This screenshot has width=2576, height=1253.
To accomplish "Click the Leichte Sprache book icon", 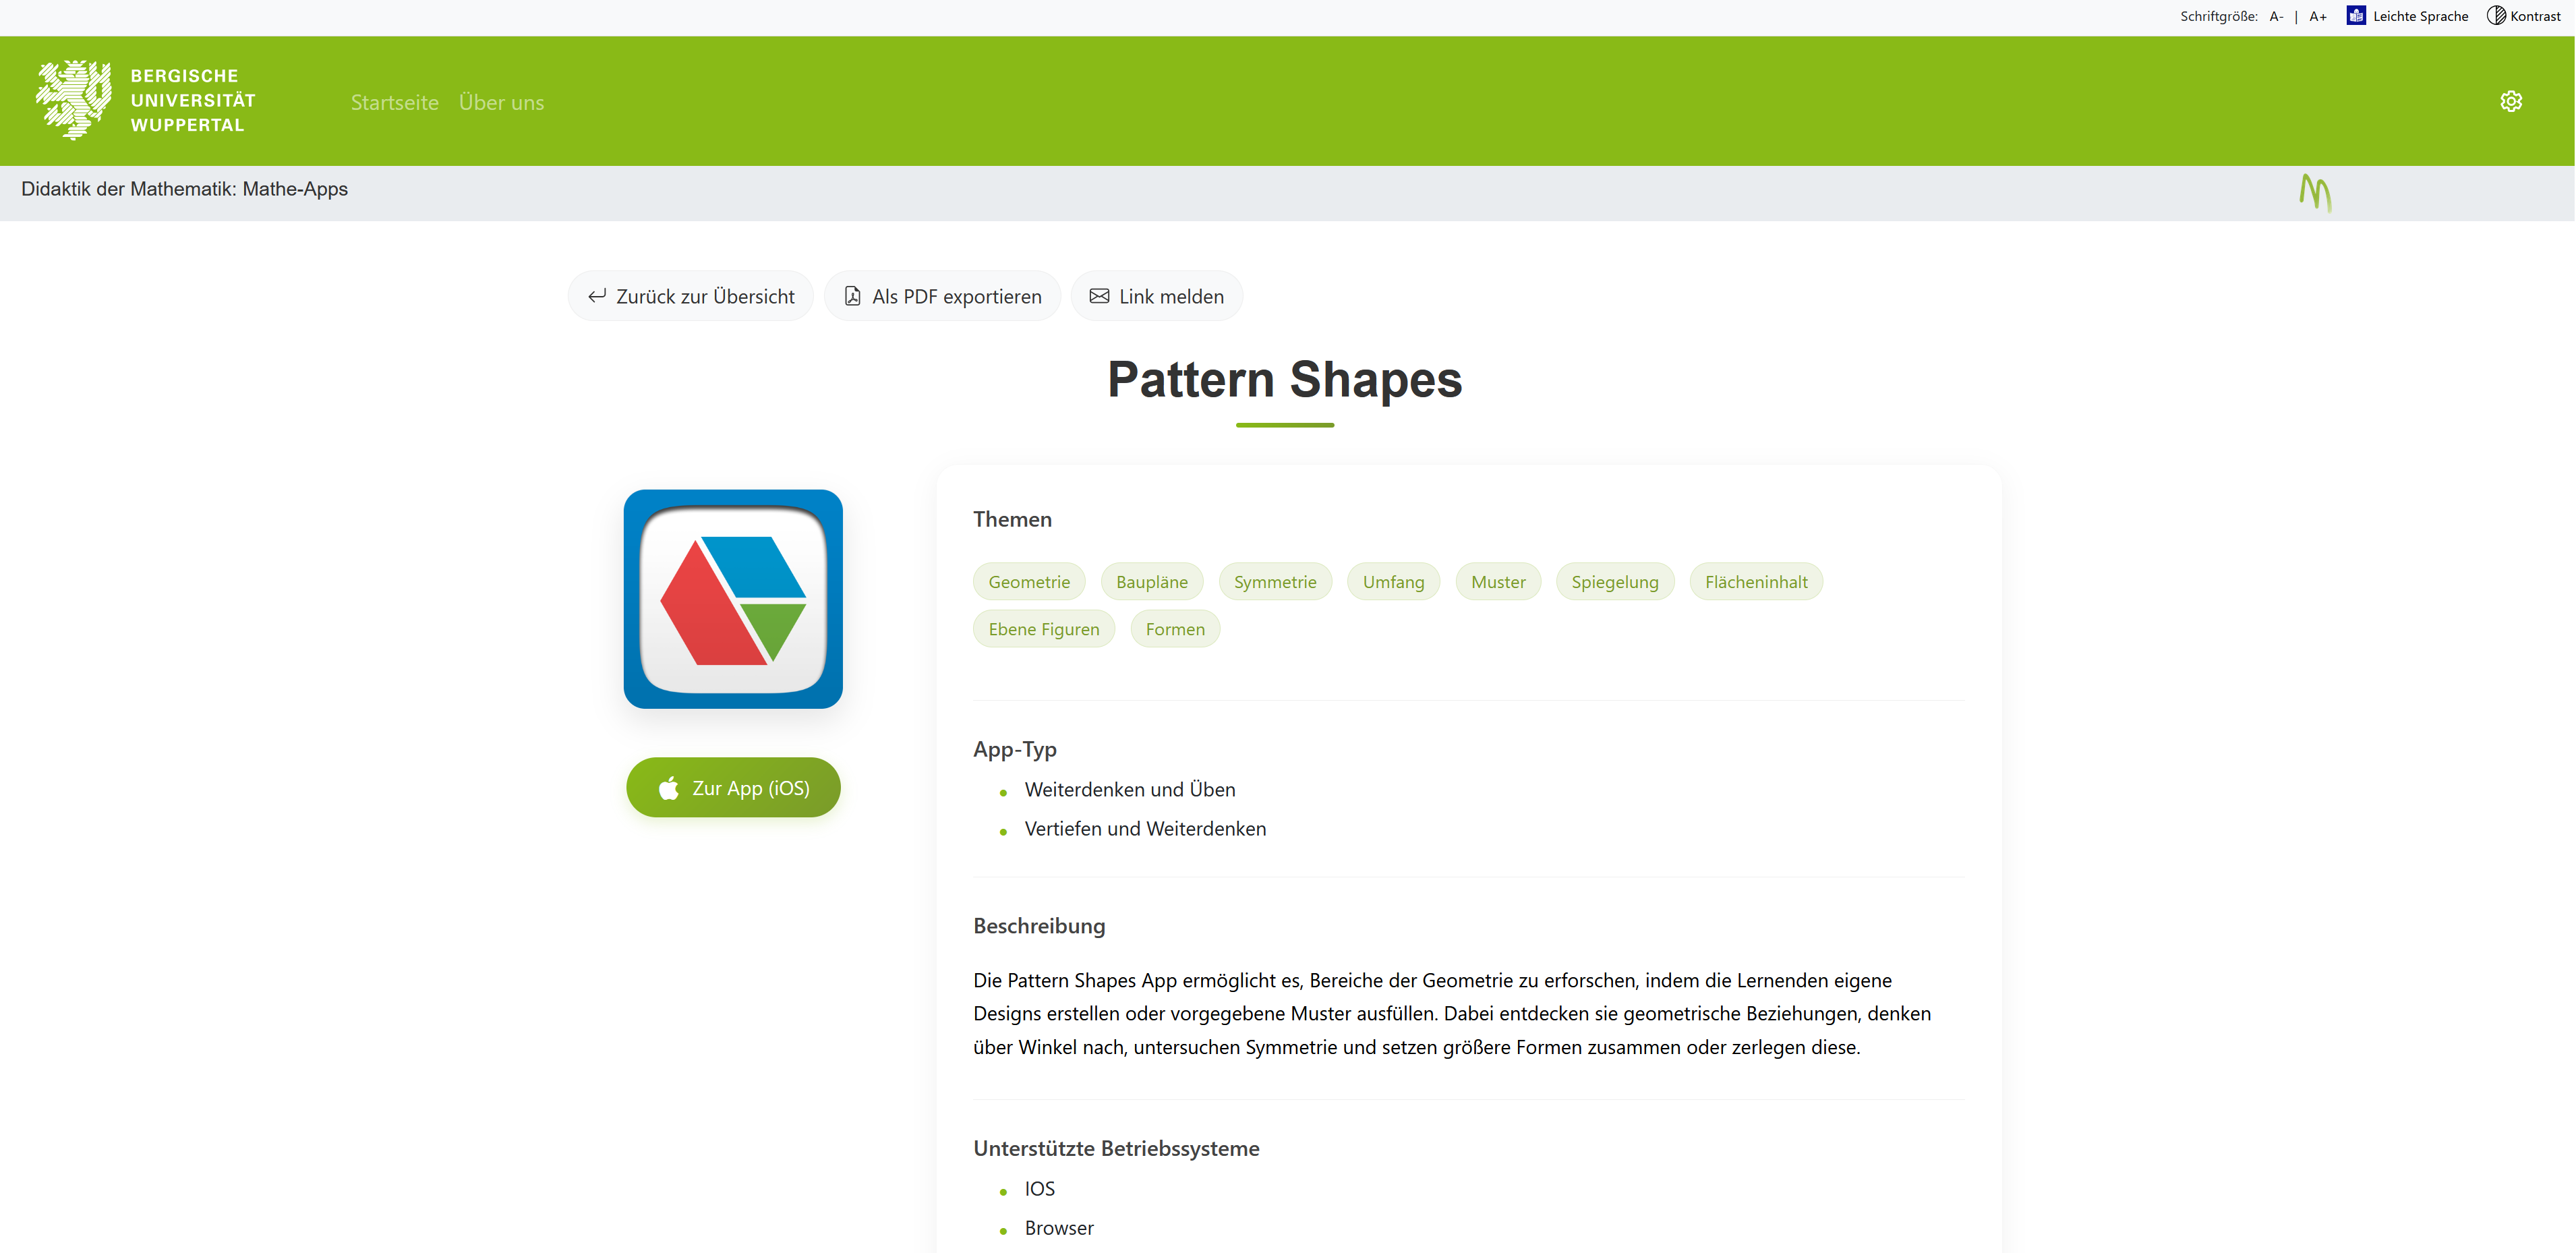I will (x=2355, y=15).
